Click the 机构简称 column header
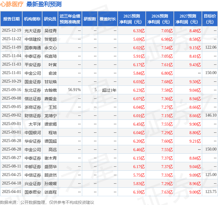The image size is (218, 205). coord(32,19)
